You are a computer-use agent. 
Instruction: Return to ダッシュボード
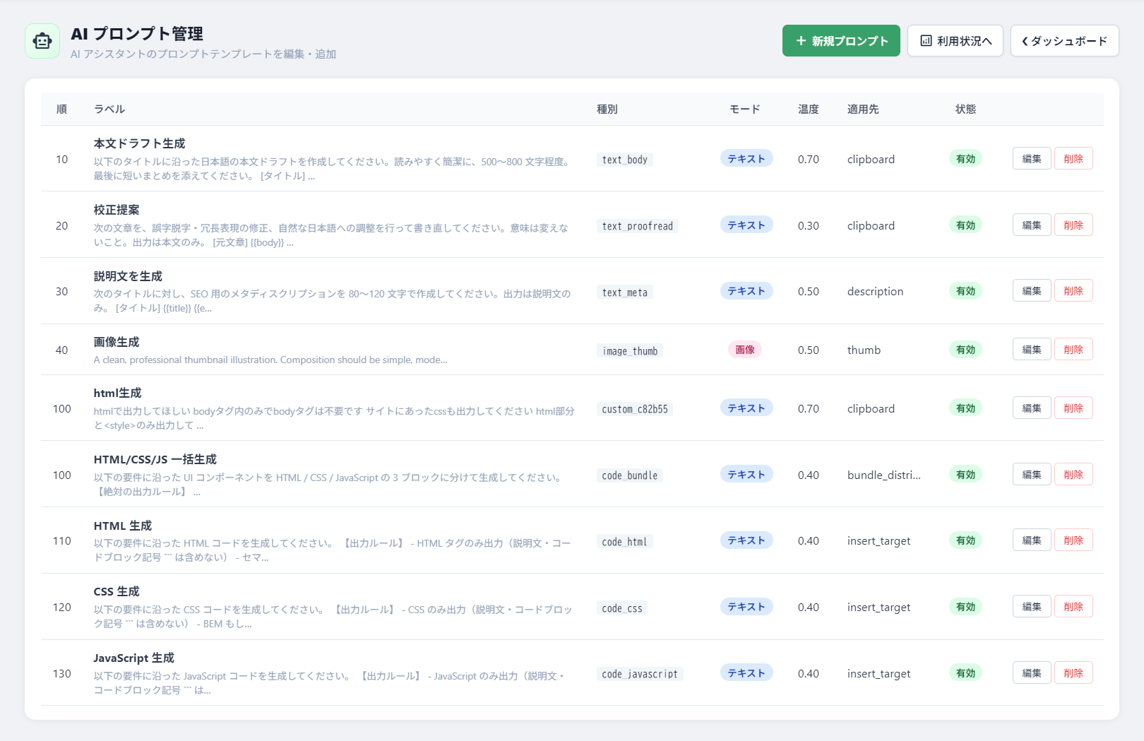pos(1064,41)
